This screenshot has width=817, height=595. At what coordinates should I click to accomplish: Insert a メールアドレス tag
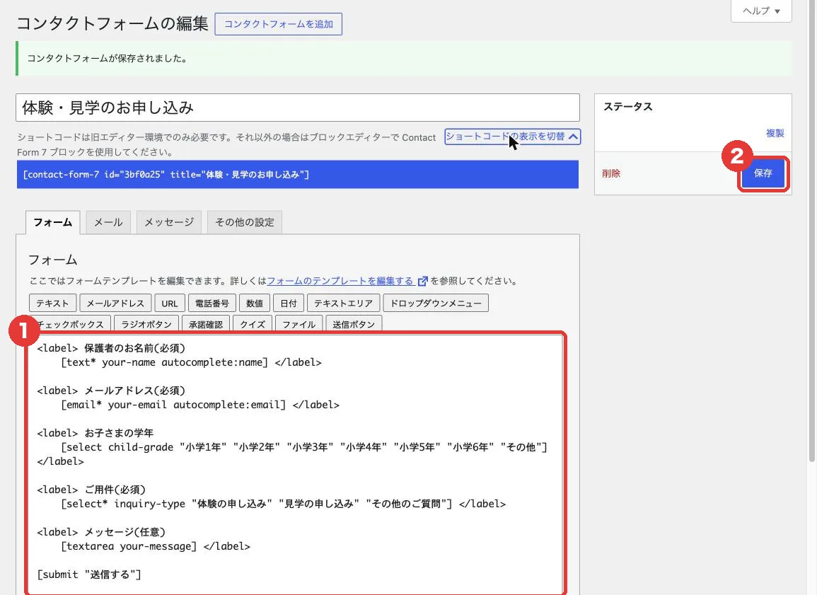click(x=116, y=304)
